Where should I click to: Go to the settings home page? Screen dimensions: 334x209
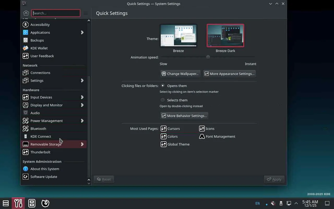[x=26, y=13]
